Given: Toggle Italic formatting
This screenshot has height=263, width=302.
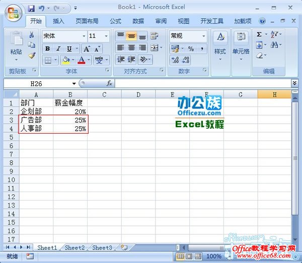Looking at the screenshot, I should (x=58, y=49).
